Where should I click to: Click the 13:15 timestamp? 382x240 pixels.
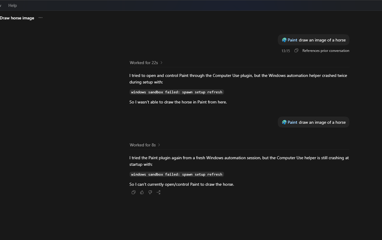tap(286, 51)
